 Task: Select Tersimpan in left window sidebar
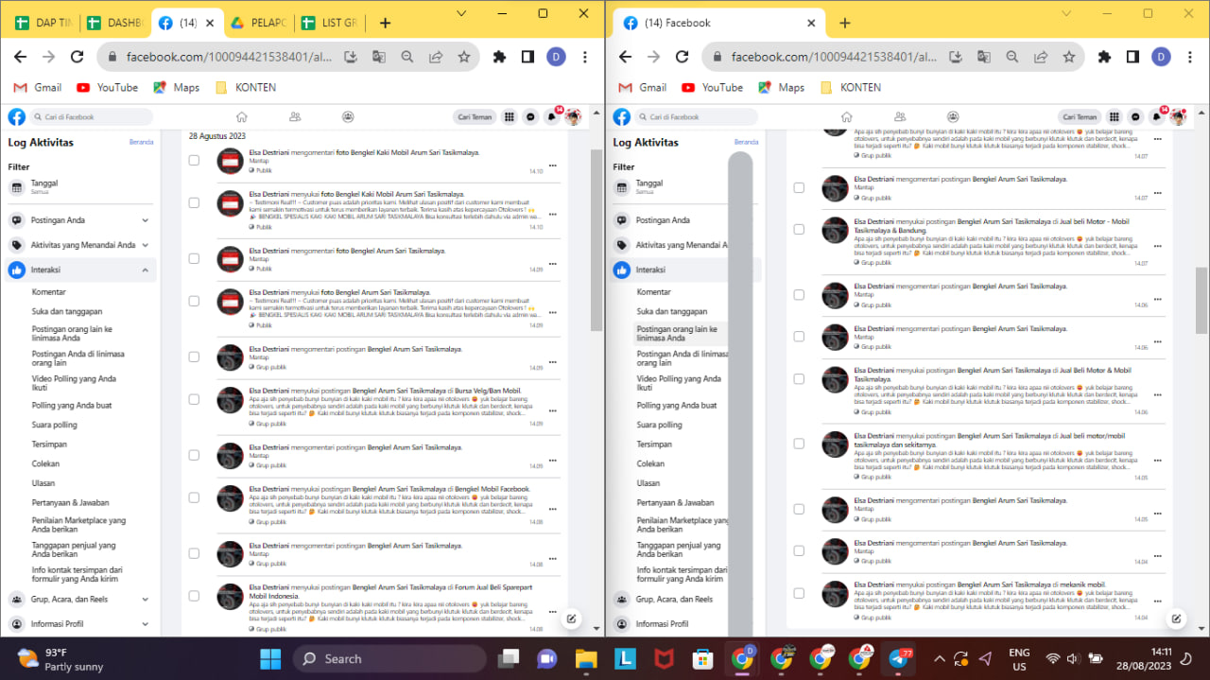[49, 445]
